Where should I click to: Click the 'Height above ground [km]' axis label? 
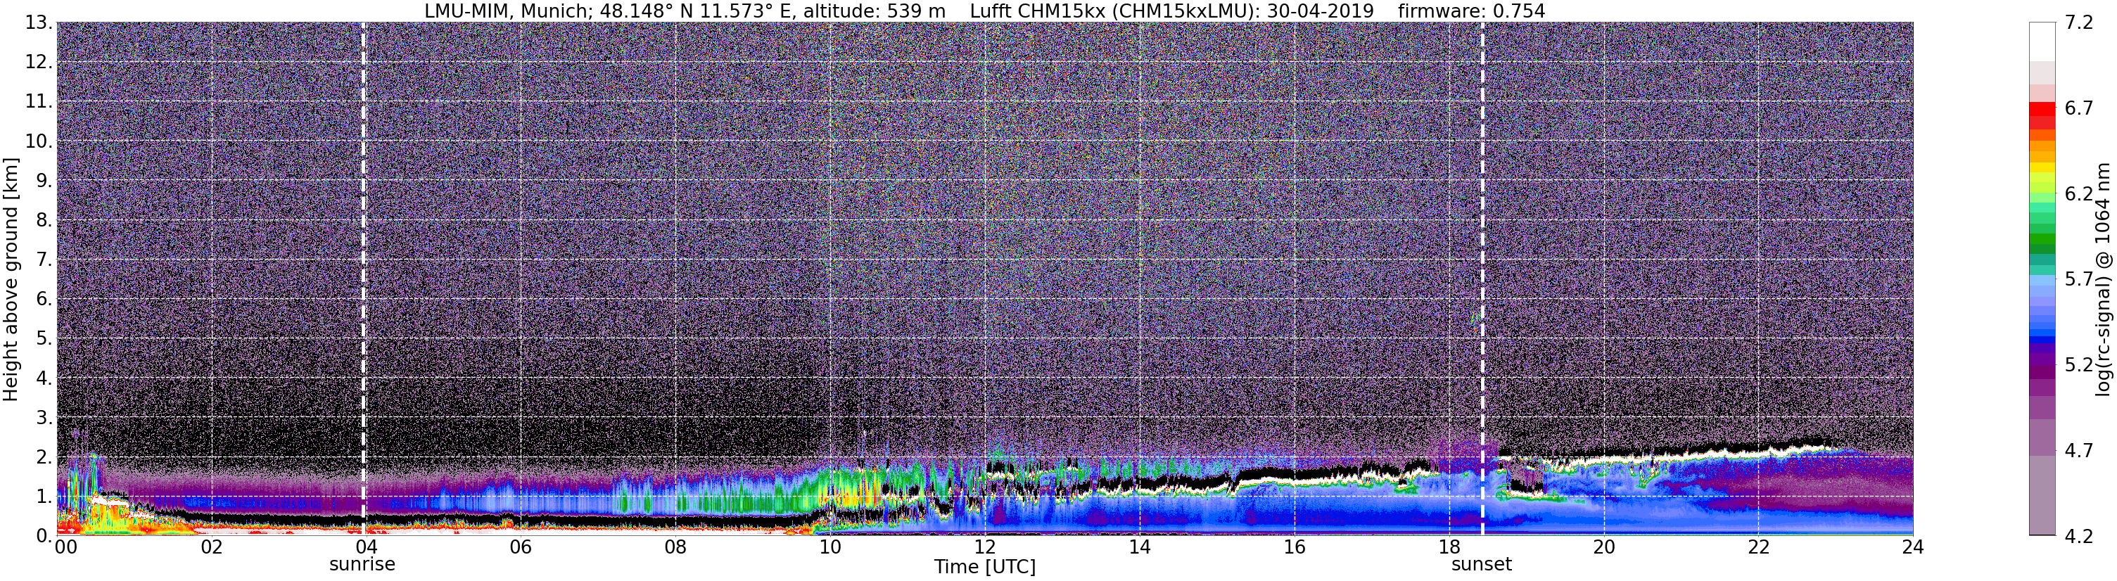pyautogui.click(x=11, y=279)
